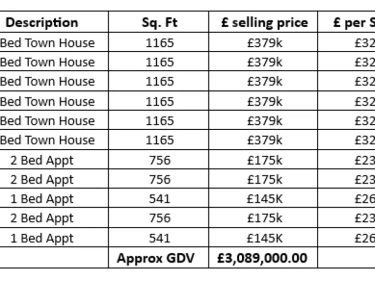Select the first 756 square footage cell

(160, 161)
